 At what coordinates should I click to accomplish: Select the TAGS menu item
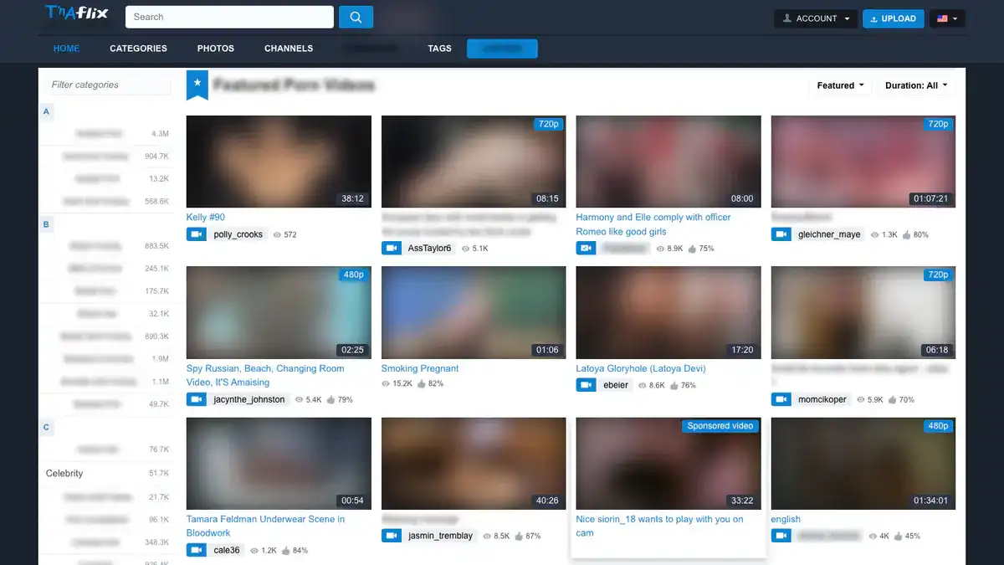[439, 49]
